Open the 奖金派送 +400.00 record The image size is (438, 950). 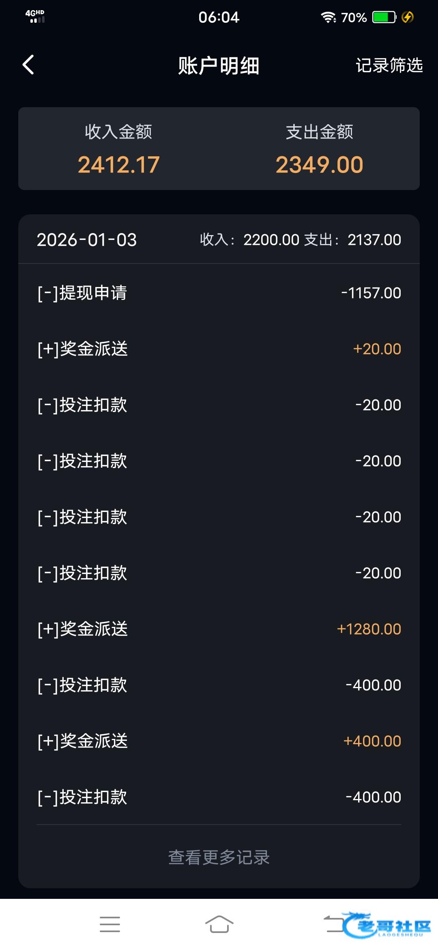[219, 741]
